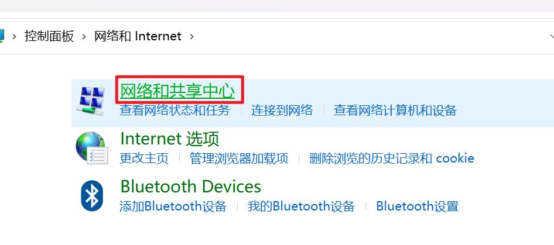
Task: Select 控制面板 breadcrumb item
Action: pyautogui.click(x=49, y=36)
